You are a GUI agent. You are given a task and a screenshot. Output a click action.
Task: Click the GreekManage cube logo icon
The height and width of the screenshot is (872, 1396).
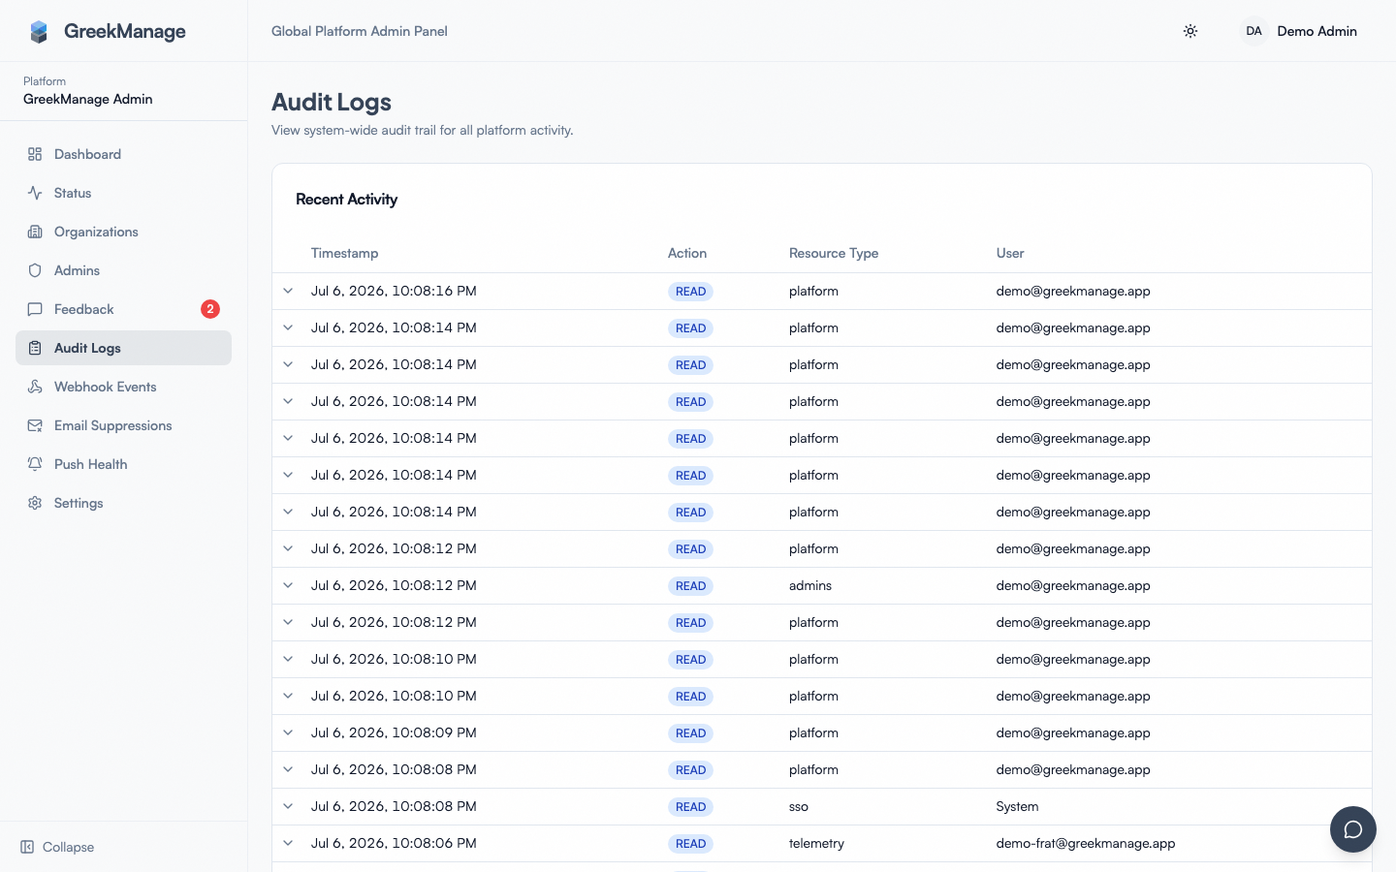39,32
